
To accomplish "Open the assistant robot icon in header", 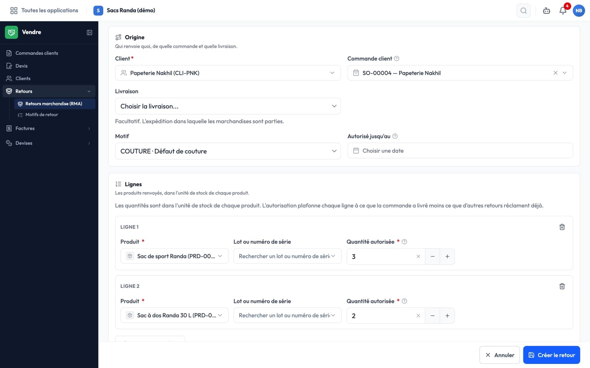I will [x=546, y=11].
